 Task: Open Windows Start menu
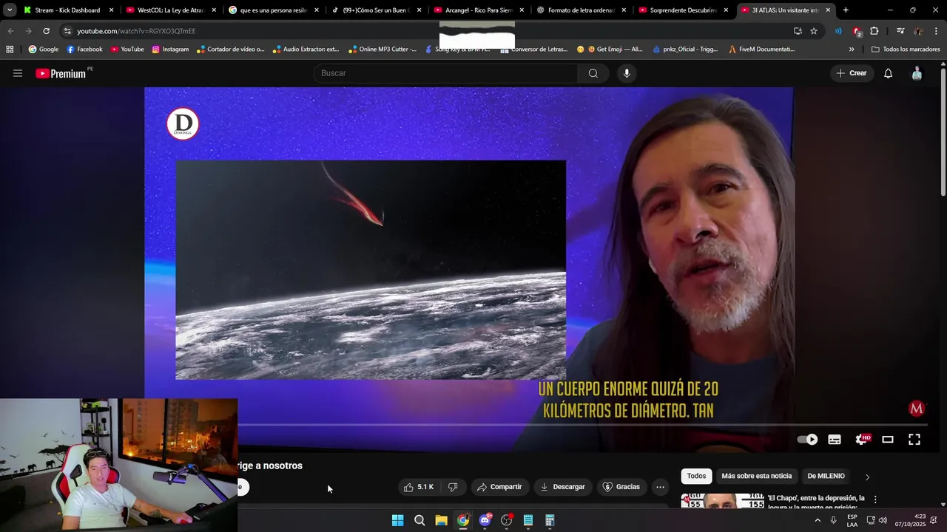(x=397, y=520)
